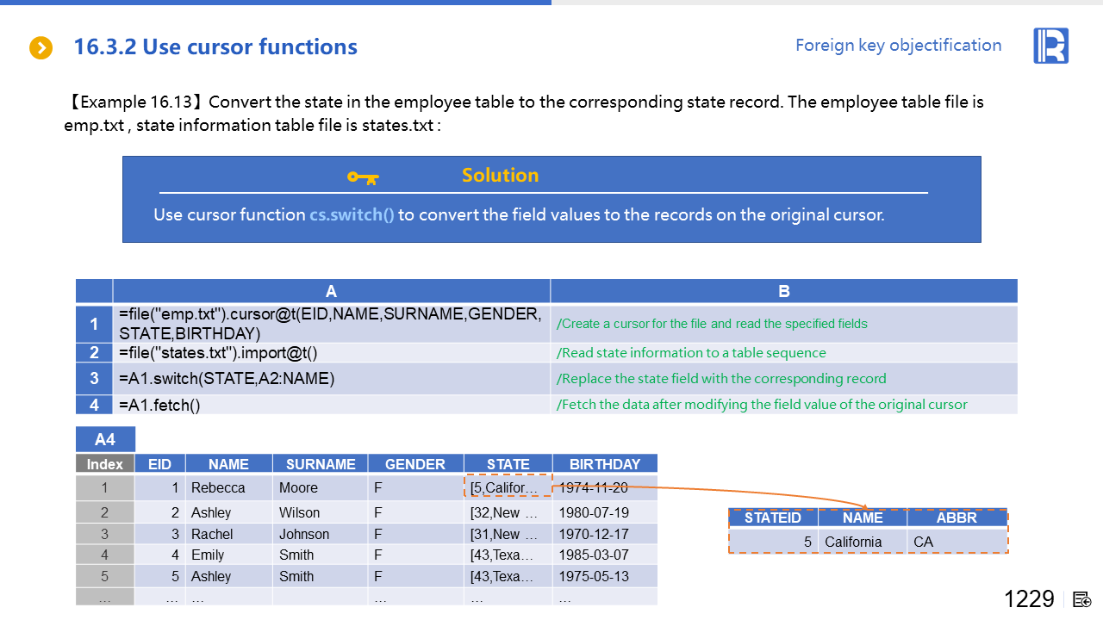Click the cs.switch() function text

(x=352, y=214)
